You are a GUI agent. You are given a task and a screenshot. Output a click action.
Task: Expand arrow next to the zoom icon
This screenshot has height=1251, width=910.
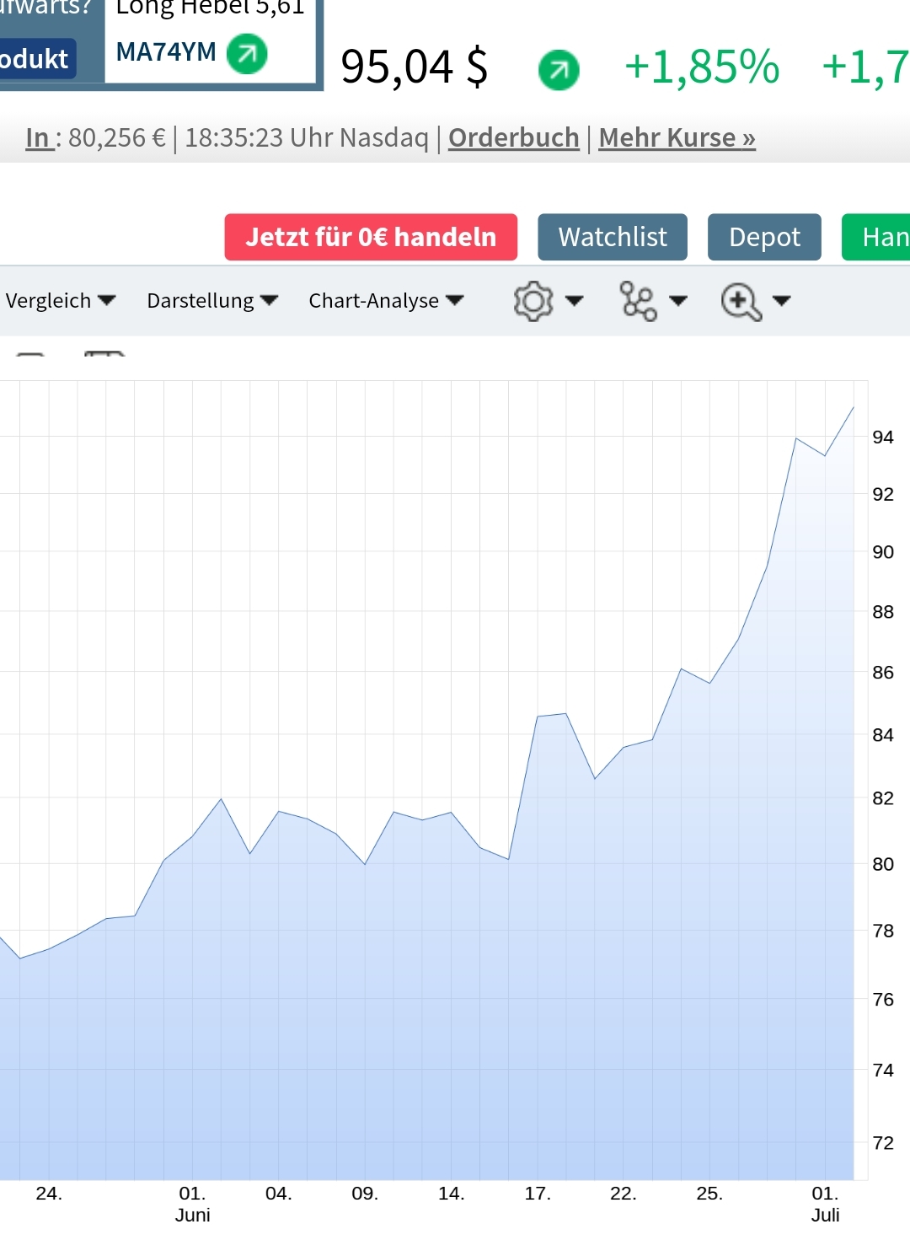pos(782,301)
